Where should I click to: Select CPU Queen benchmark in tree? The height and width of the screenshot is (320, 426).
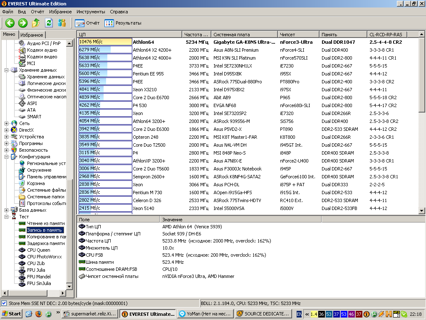38,250
